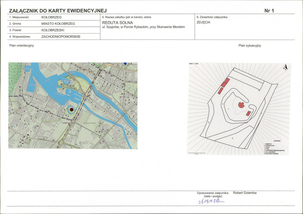The image size is (303, 214).
Task: Click legend entry '6. UL. SZYPRÓW'
Action: click(270, 152)
